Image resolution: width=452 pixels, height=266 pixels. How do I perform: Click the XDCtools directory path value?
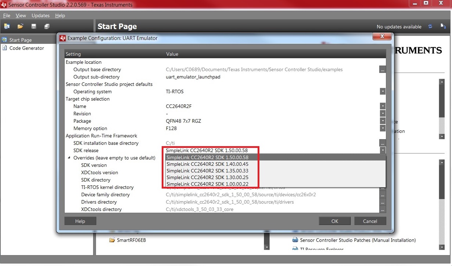coord(200,209)
